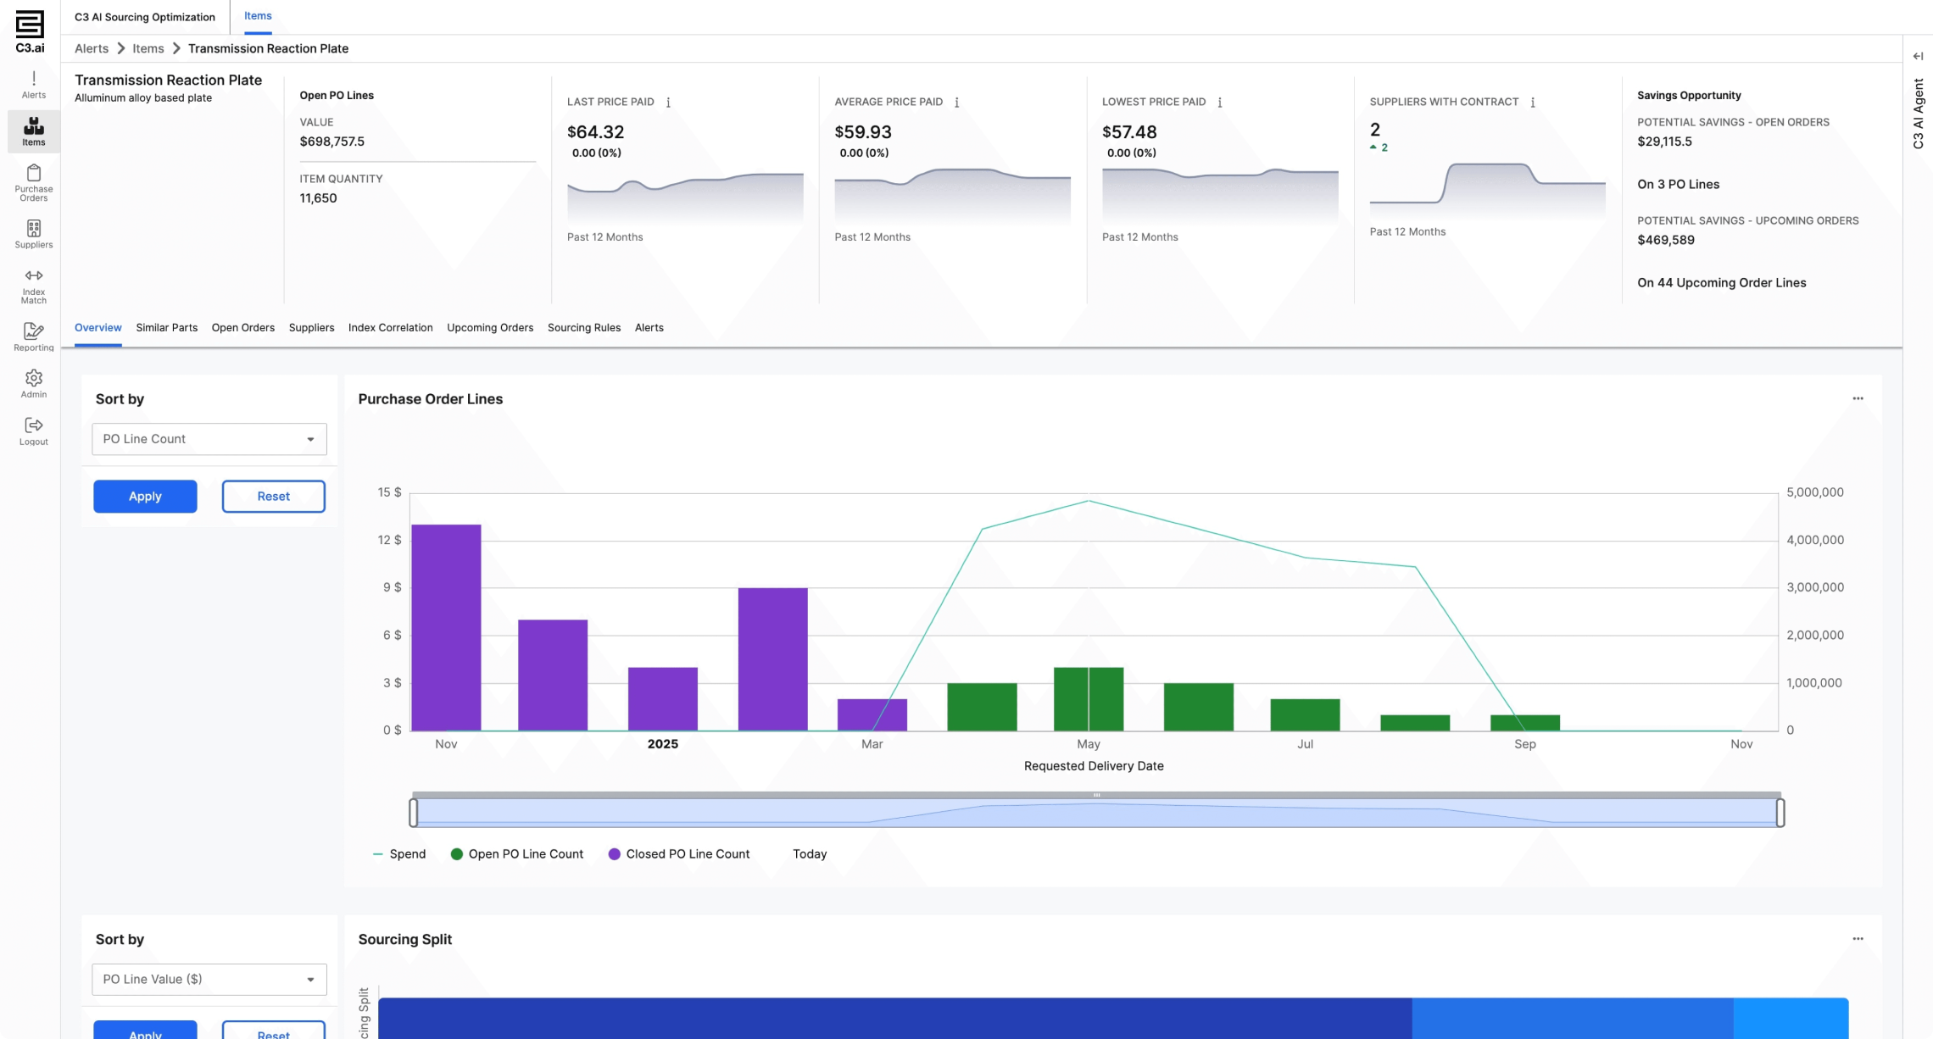Click the Suppliers With Contract sparkline
The image size is (1933, 1039).
point(1488,191)
